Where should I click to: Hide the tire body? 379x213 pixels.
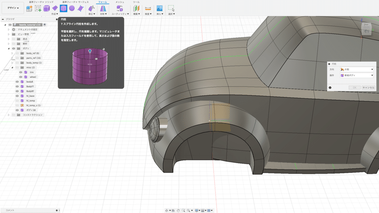point(20,72)
